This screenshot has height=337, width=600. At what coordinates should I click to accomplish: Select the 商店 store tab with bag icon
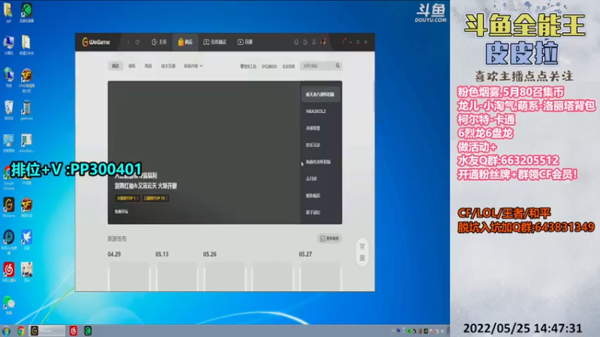[185, 42]
